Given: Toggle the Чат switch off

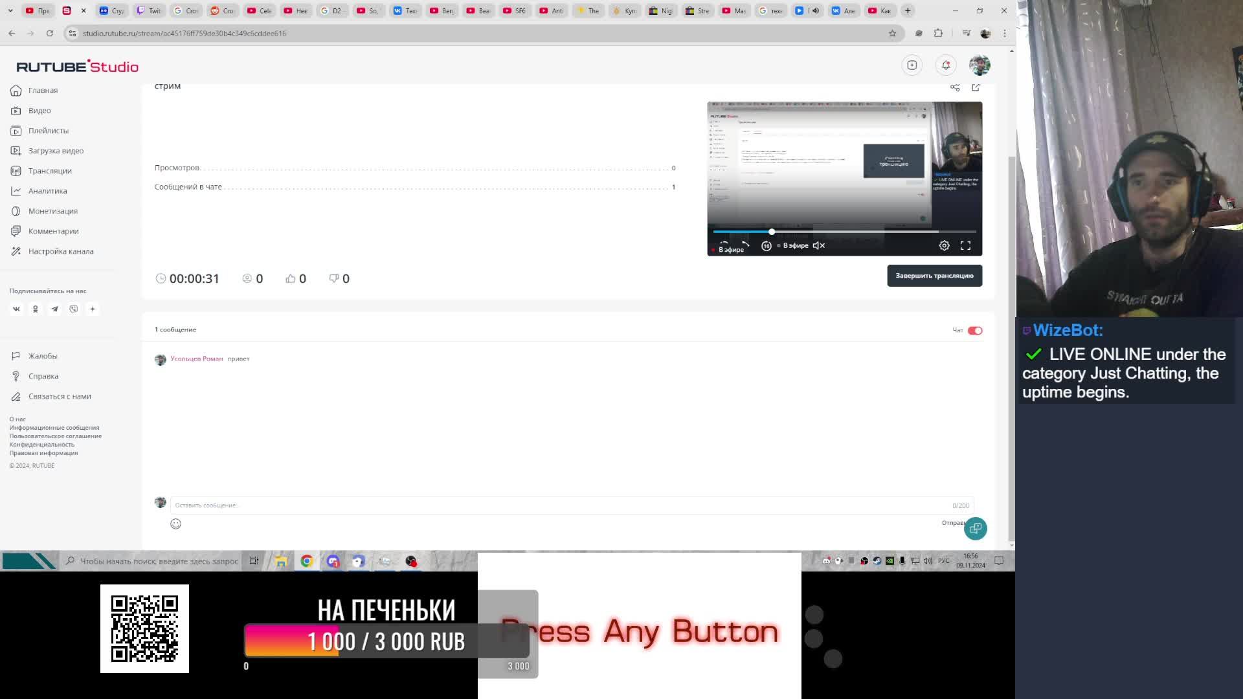Looking at the screenshot, I should click(x=975, y=330).
